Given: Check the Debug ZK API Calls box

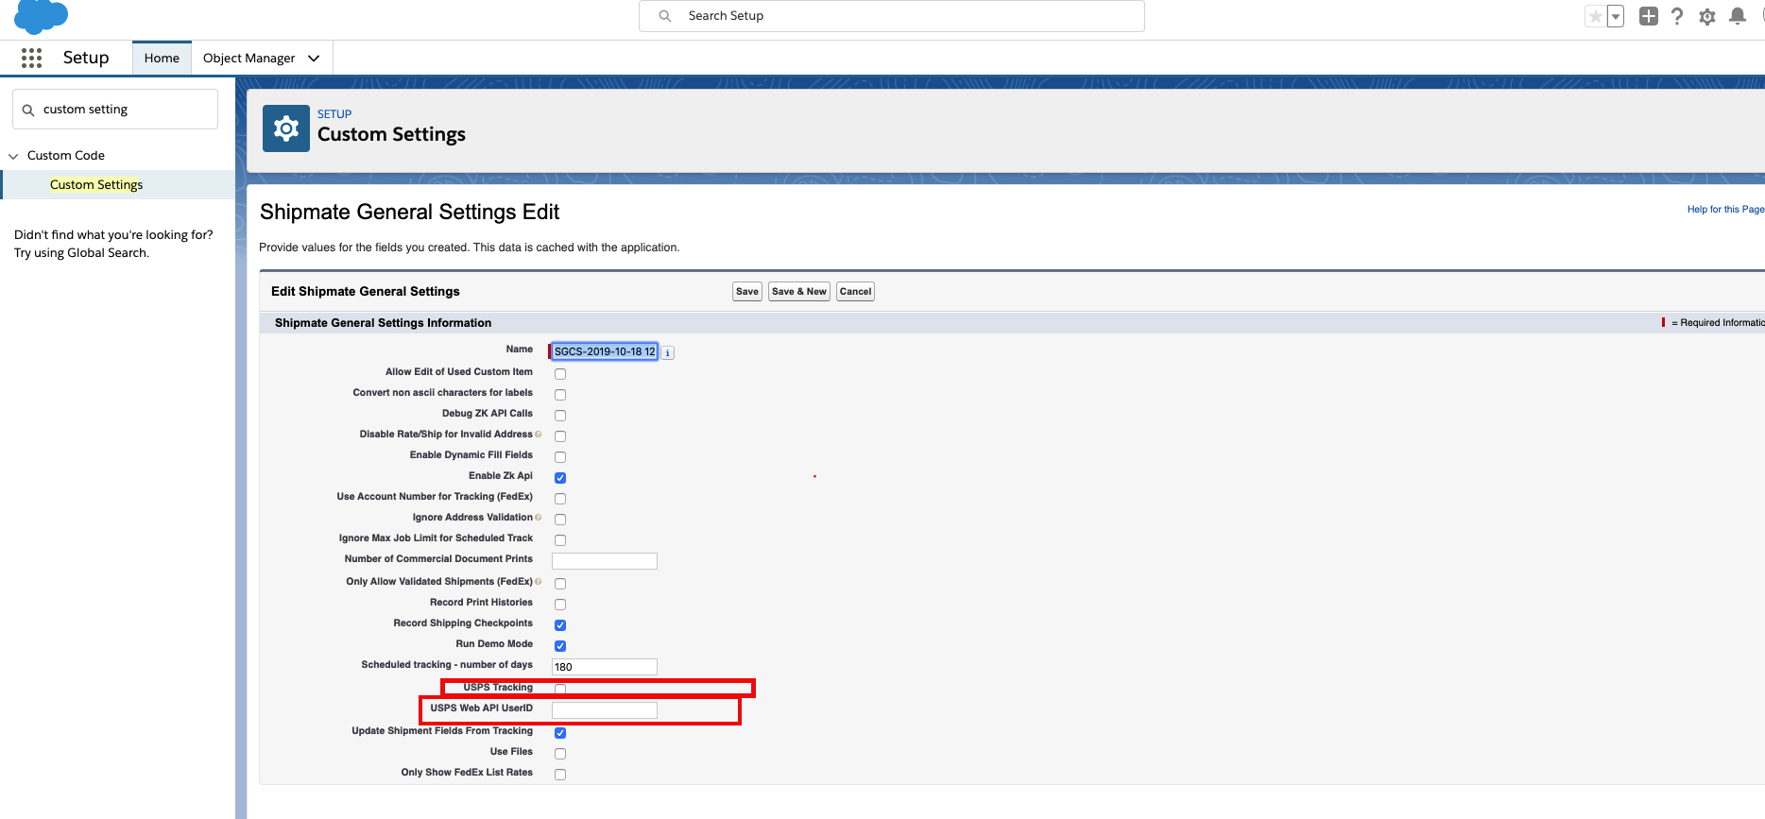Looking at the screenshot, I should click(x=560, y=416).
